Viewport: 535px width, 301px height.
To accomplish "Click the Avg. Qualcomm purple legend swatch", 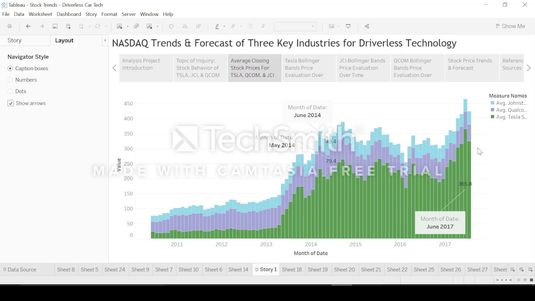I will 493,110.
